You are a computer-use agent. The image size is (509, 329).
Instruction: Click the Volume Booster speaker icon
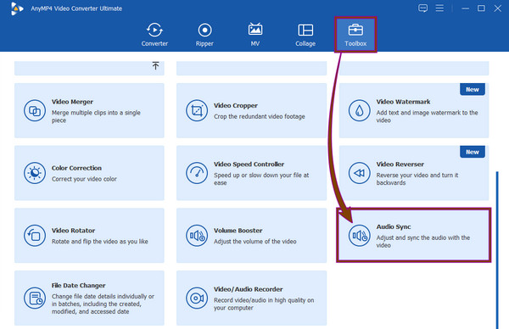coord(197,236)
